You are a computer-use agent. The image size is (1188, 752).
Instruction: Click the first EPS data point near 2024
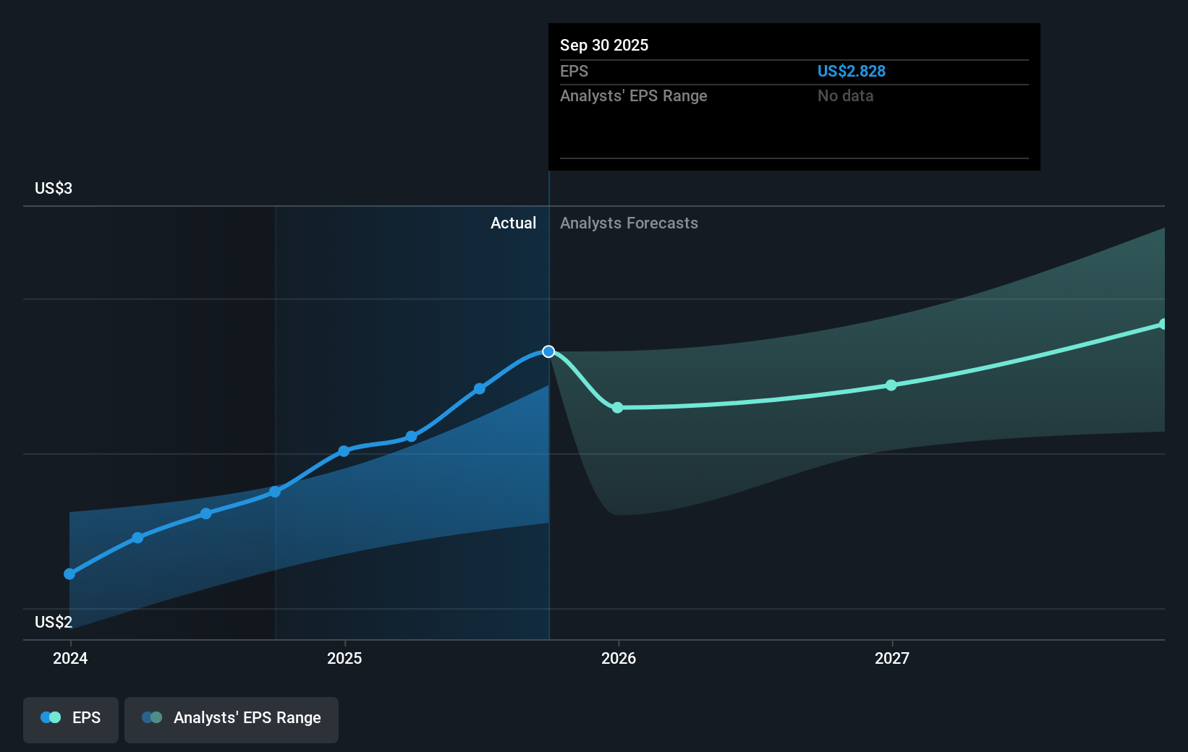(x=69, y=573)
